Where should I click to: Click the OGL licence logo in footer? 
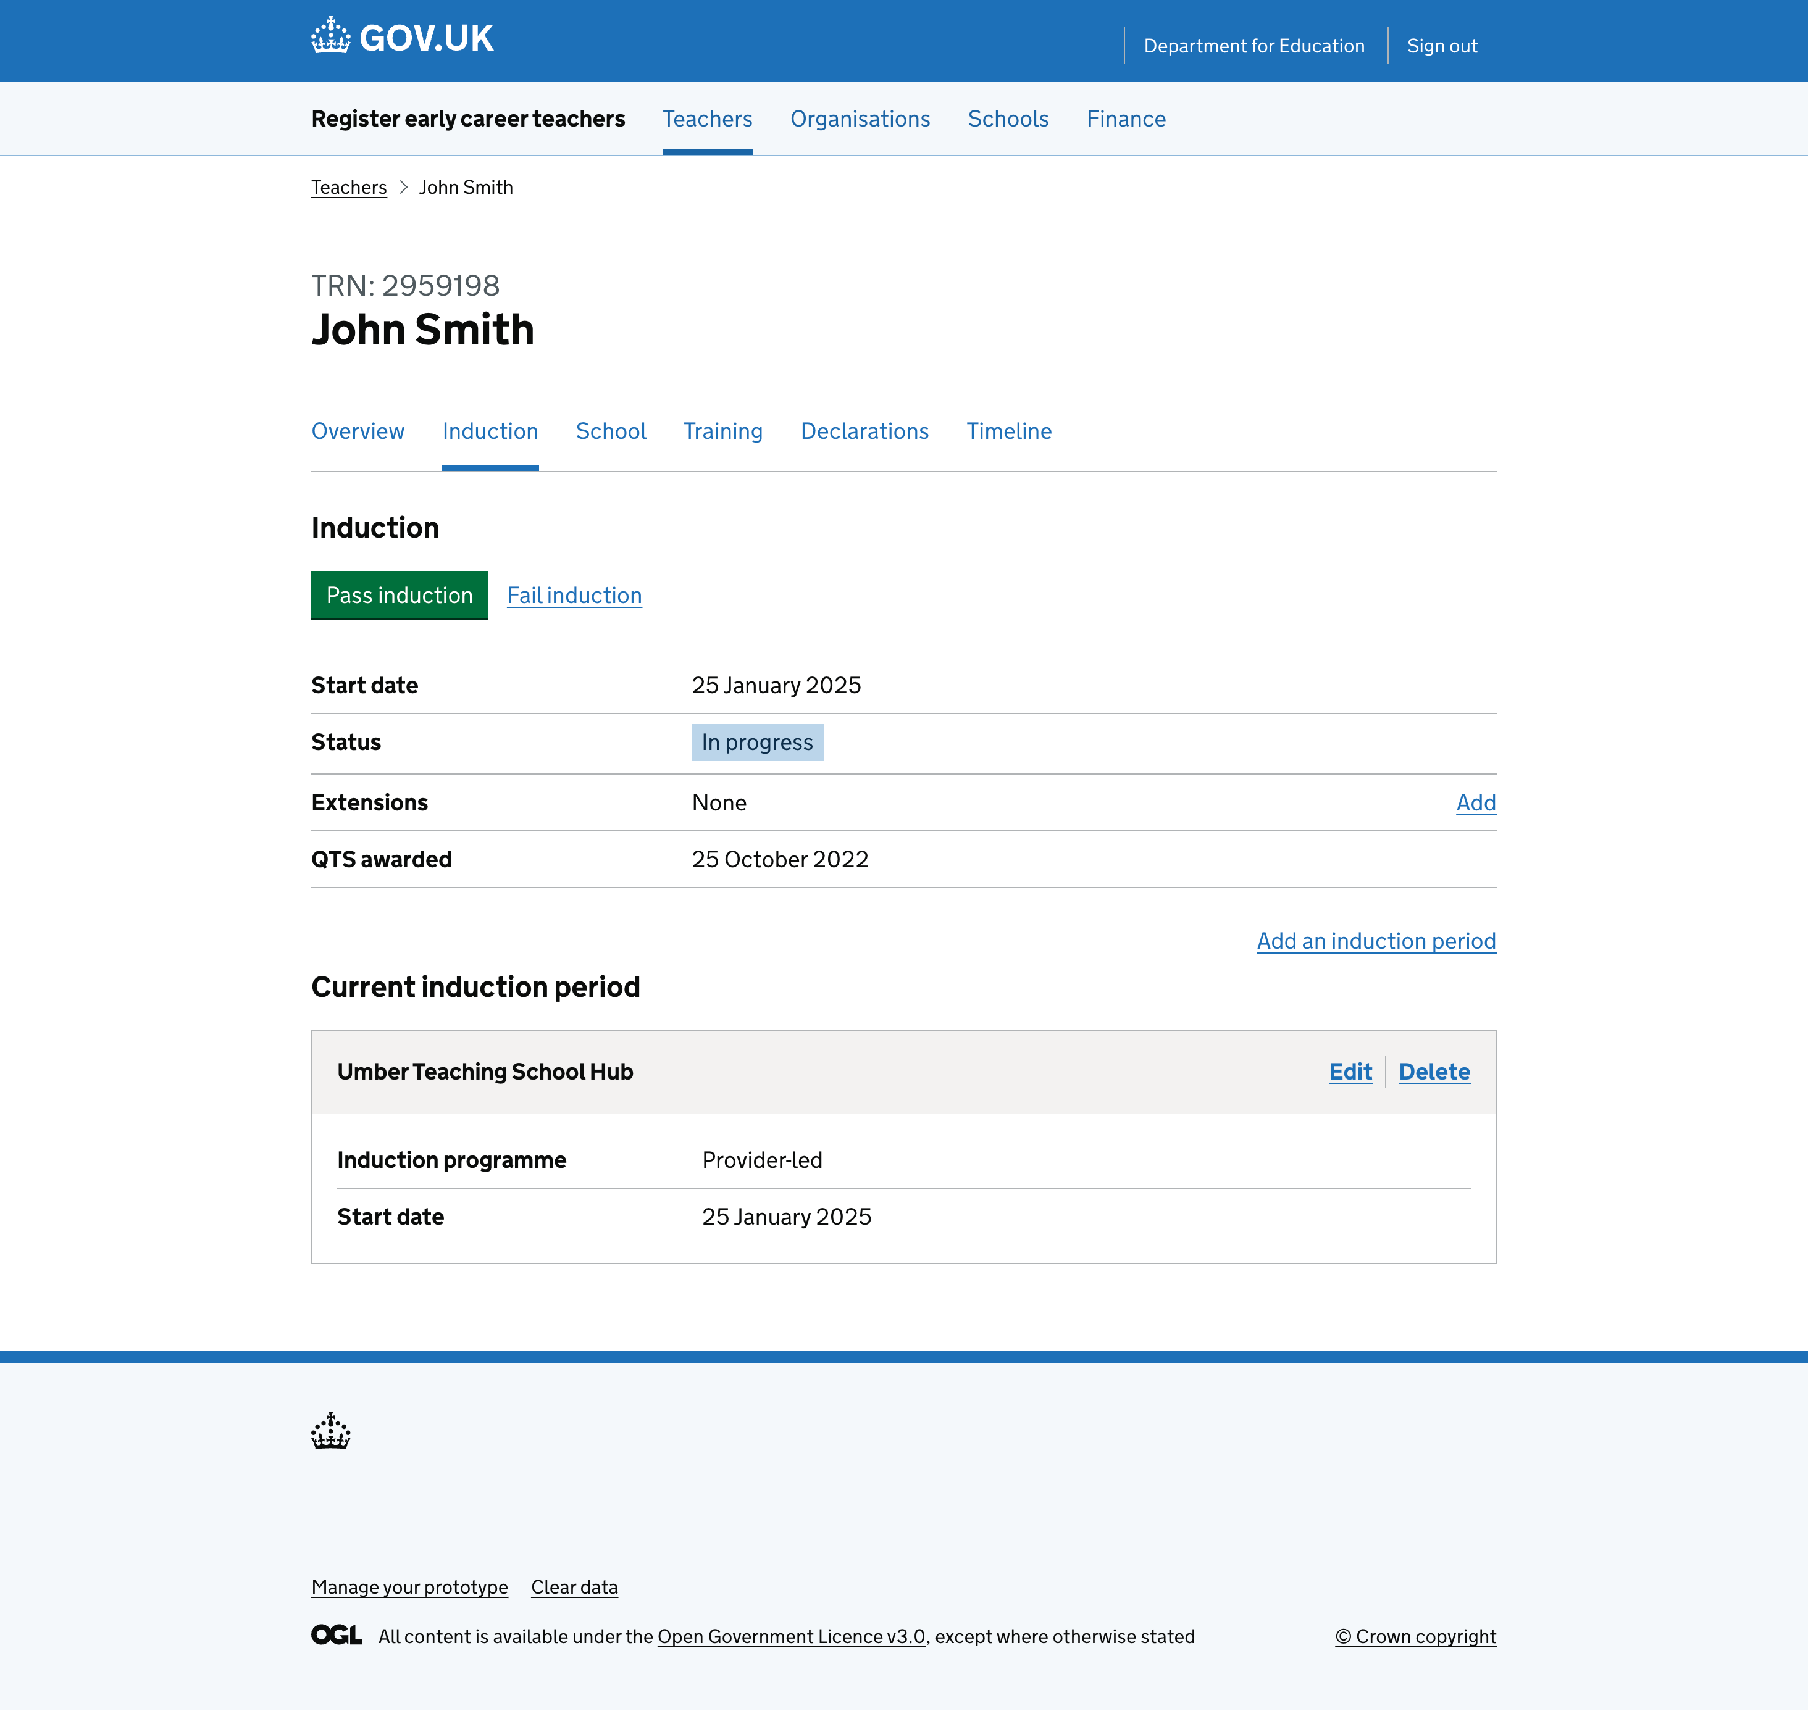(x=336, y=1635)
